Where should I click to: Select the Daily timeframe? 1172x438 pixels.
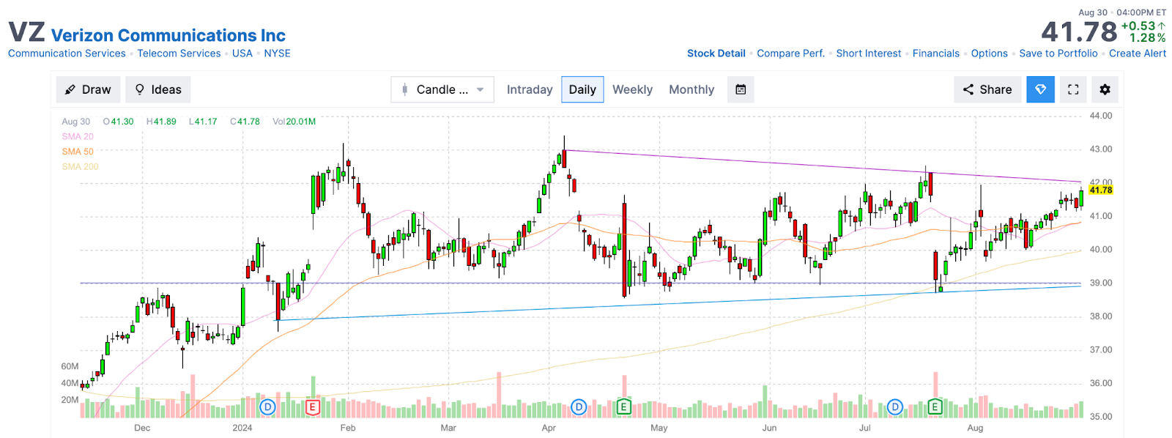pyautogui.click(x=582, y=89)
